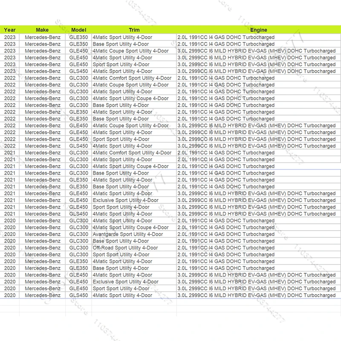The image size is (341, 341).
Task: Click the Engine column header
Action: pos(259,30)
